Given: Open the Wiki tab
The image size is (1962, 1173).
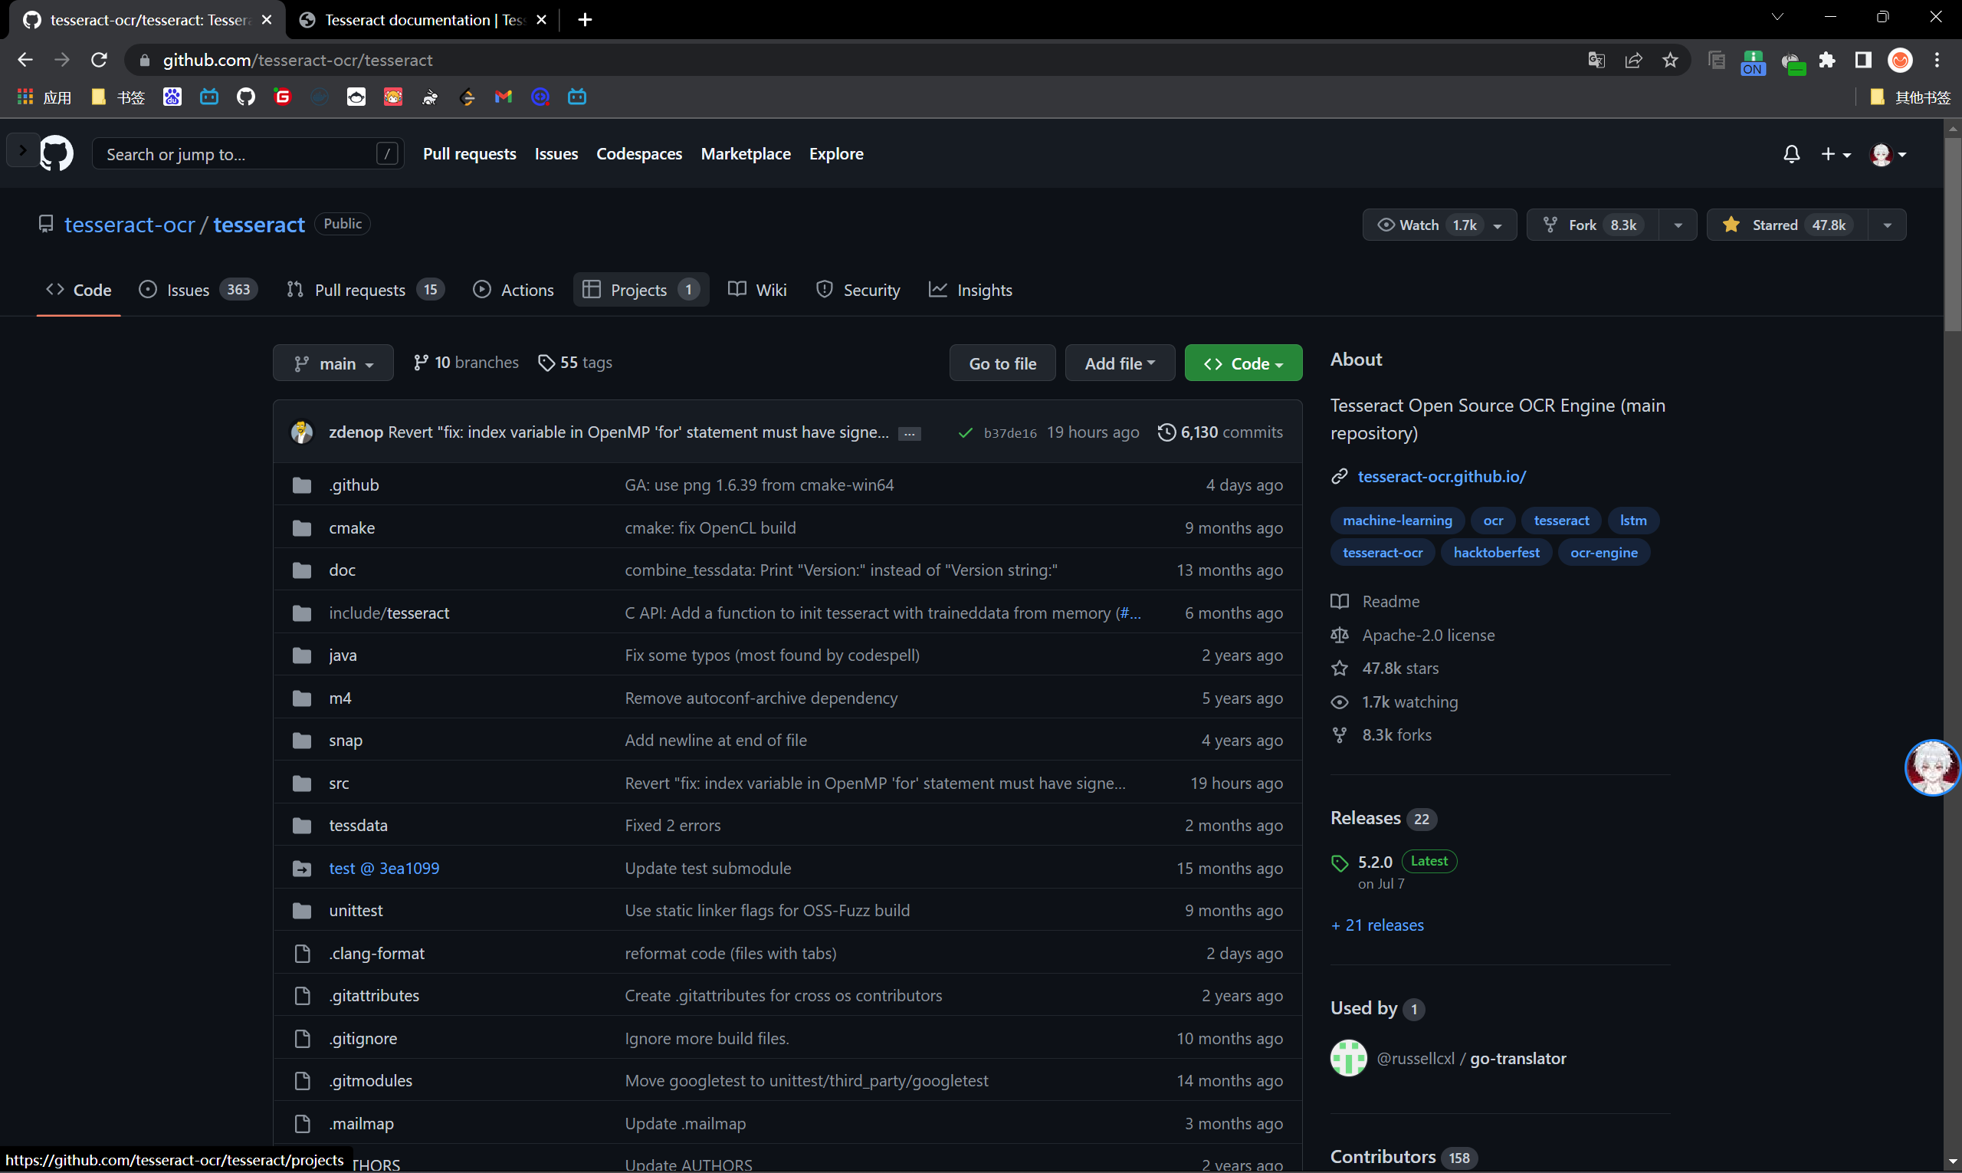Looking at the screenshot, I should [757, 290].
